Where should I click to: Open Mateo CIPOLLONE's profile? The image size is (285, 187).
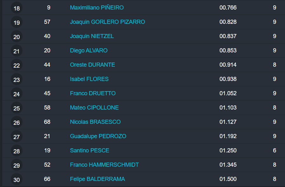(94, 108)
